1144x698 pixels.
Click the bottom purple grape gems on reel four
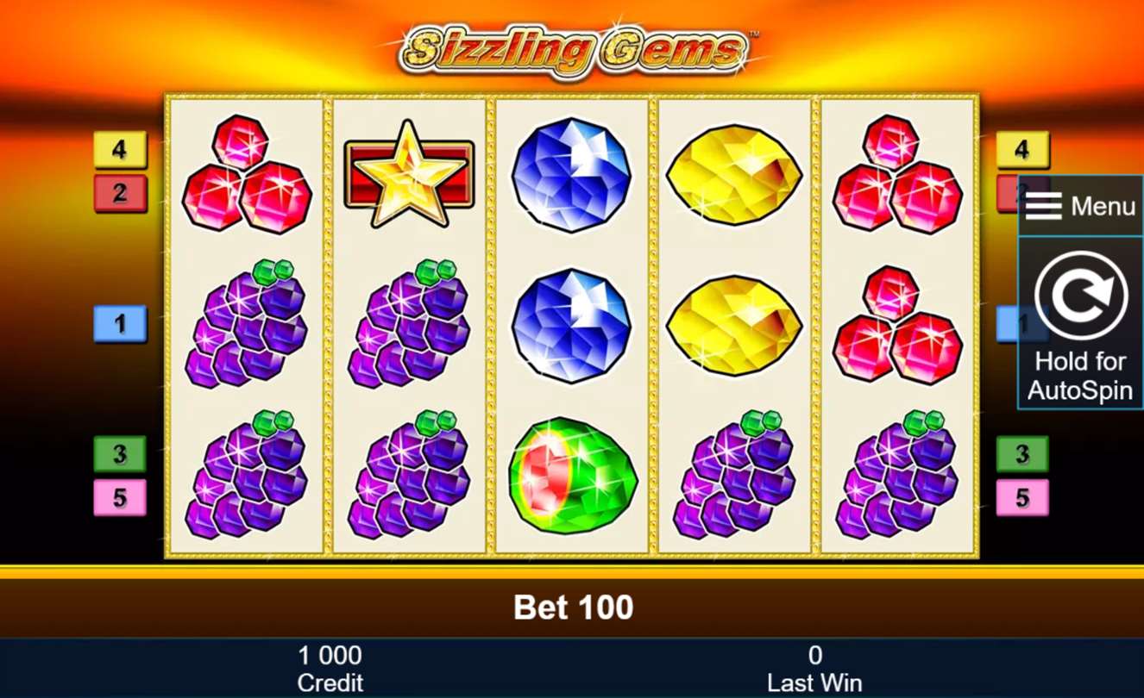point(734,475)
